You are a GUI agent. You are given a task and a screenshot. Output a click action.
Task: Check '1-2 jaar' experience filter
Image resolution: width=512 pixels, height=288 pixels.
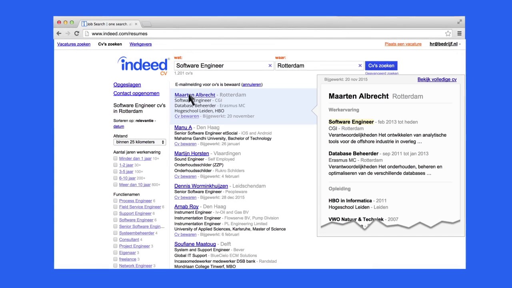(x=115, y=165)
